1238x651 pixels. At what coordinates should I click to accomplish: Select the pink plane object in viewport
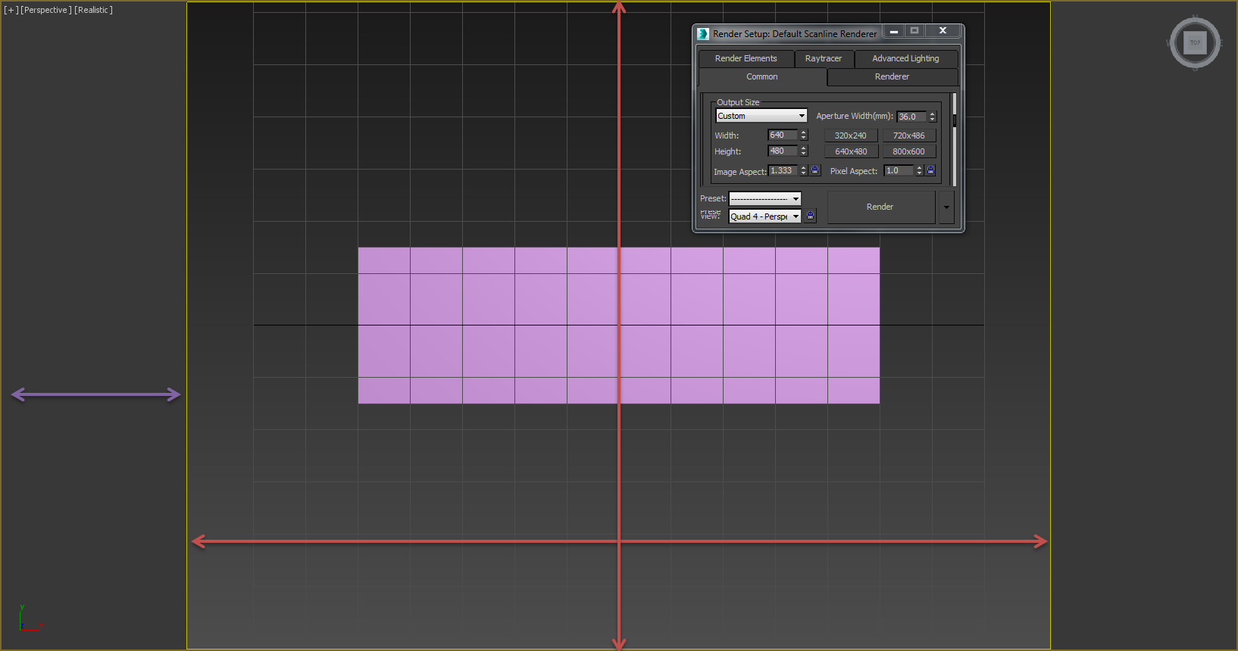(619, 325)
